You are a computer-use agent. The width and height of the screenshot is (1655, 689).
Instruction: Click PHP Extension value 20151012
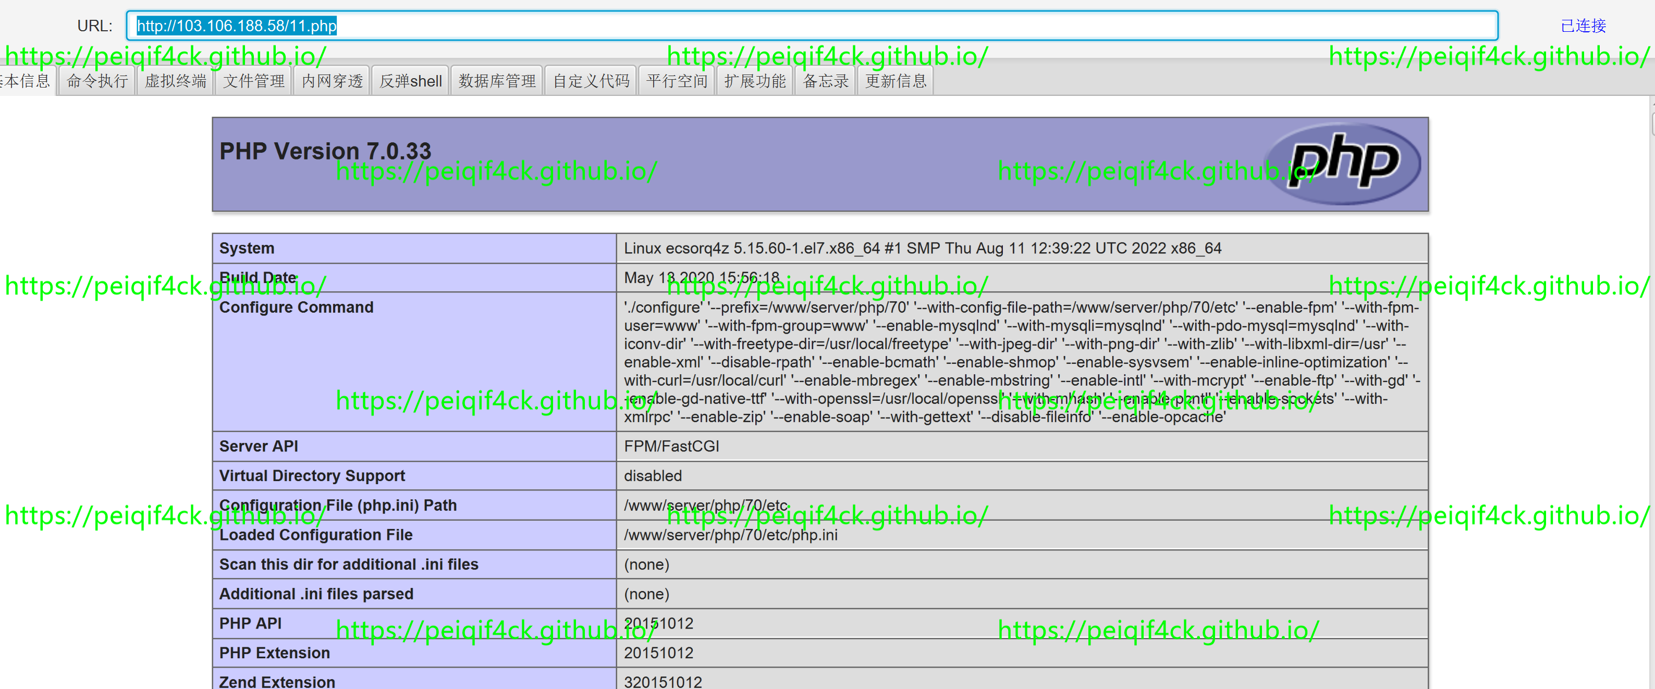658,653
